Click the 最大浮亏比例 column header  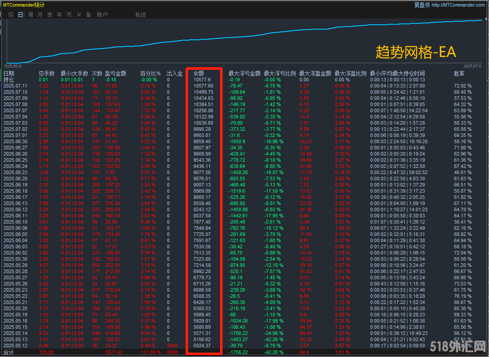[x=280, y=73]
